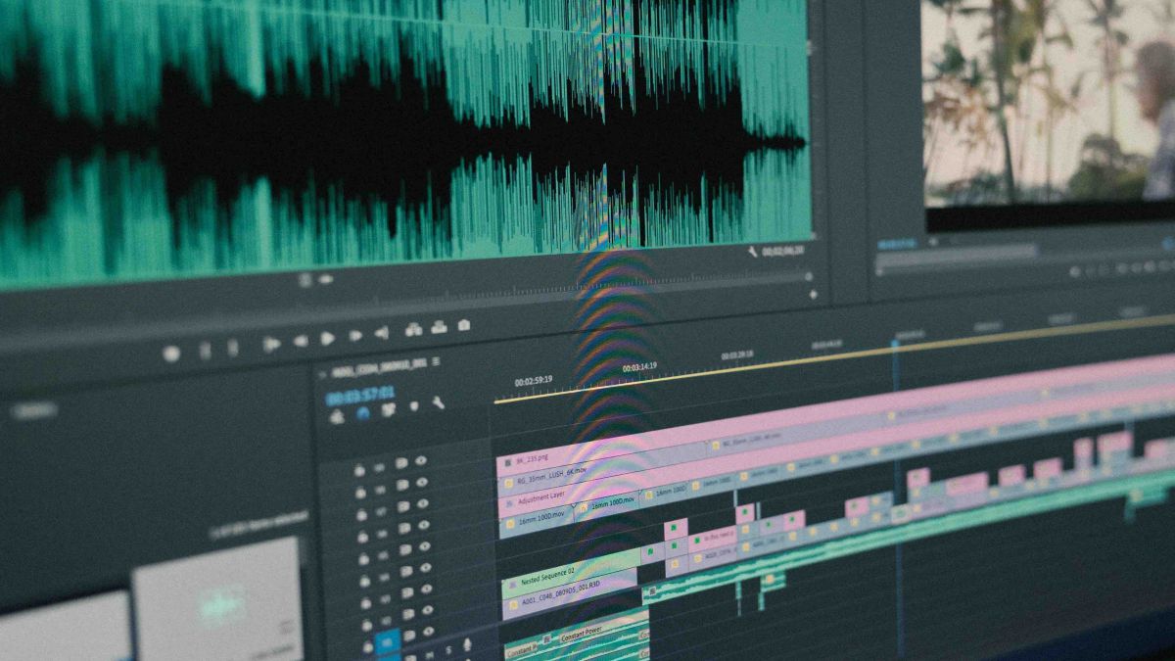Open the sequence panel hamburger menu
Screen dimensions: 1175x661
pos(436,361)
